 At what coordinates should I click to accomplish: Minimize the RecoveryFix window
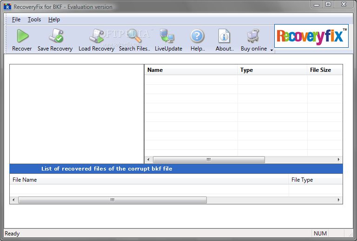point(317,5)
